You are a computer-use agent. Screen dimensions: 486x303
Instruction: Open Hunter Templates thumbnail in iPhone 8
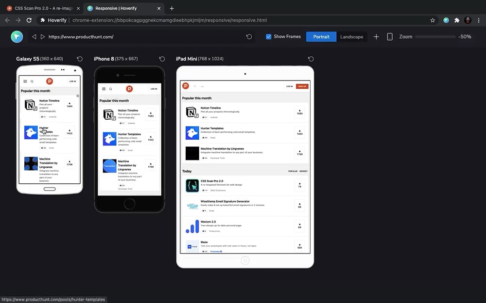coord(110,139)
